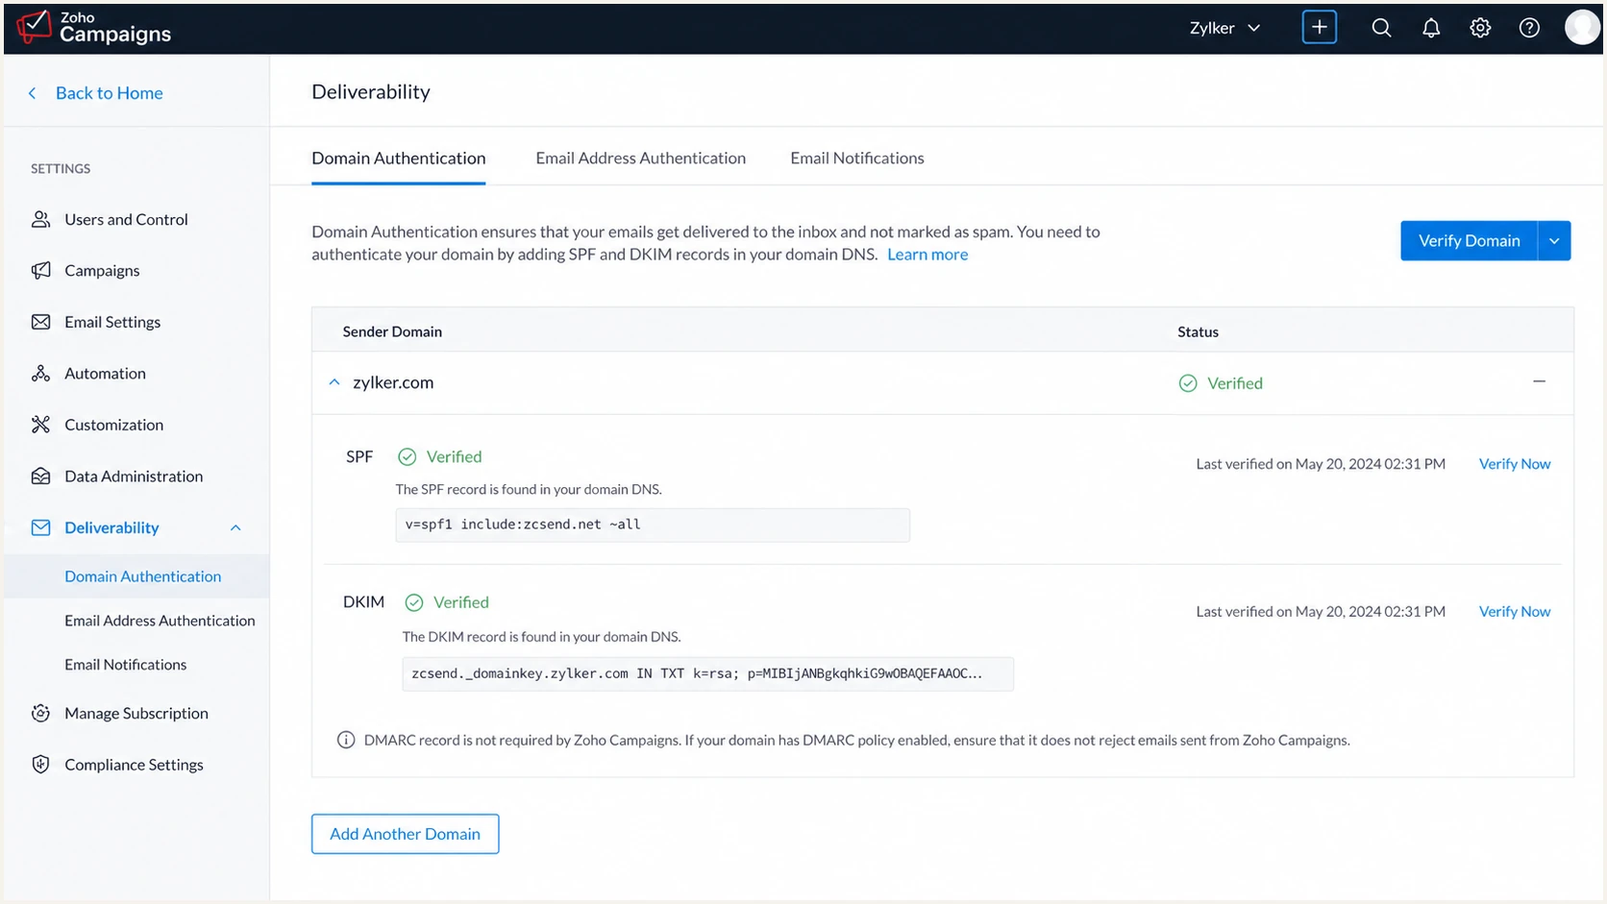Click the DMARC info circle icon
Image resolution: width=1607 pixels, height=904 pixels.
(x=346, y=740)
